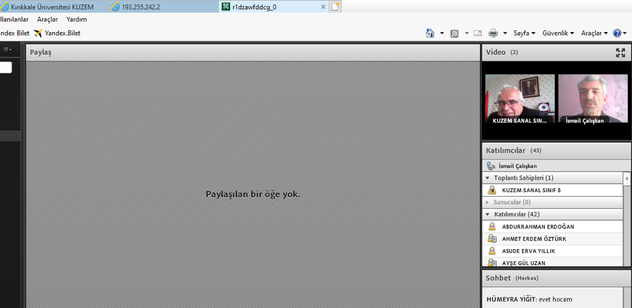Image resolution: width=632 pixels, height=308 pixels.
Task: Collapse the Toplantı Sahipleri group
Action: tap(488, 178)
